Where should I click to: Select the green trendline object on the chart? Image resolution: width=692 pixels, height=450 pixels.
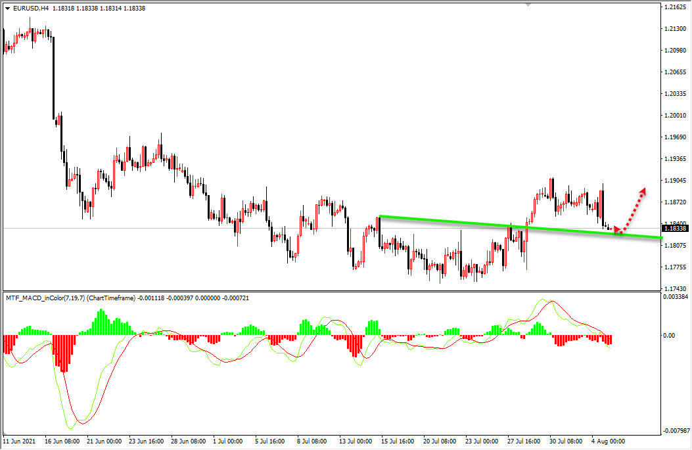tap(520, 227)
